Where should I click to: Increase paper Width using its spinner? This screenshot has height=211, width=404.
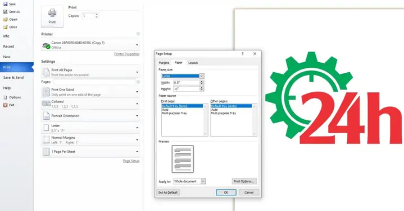[202, 81]
